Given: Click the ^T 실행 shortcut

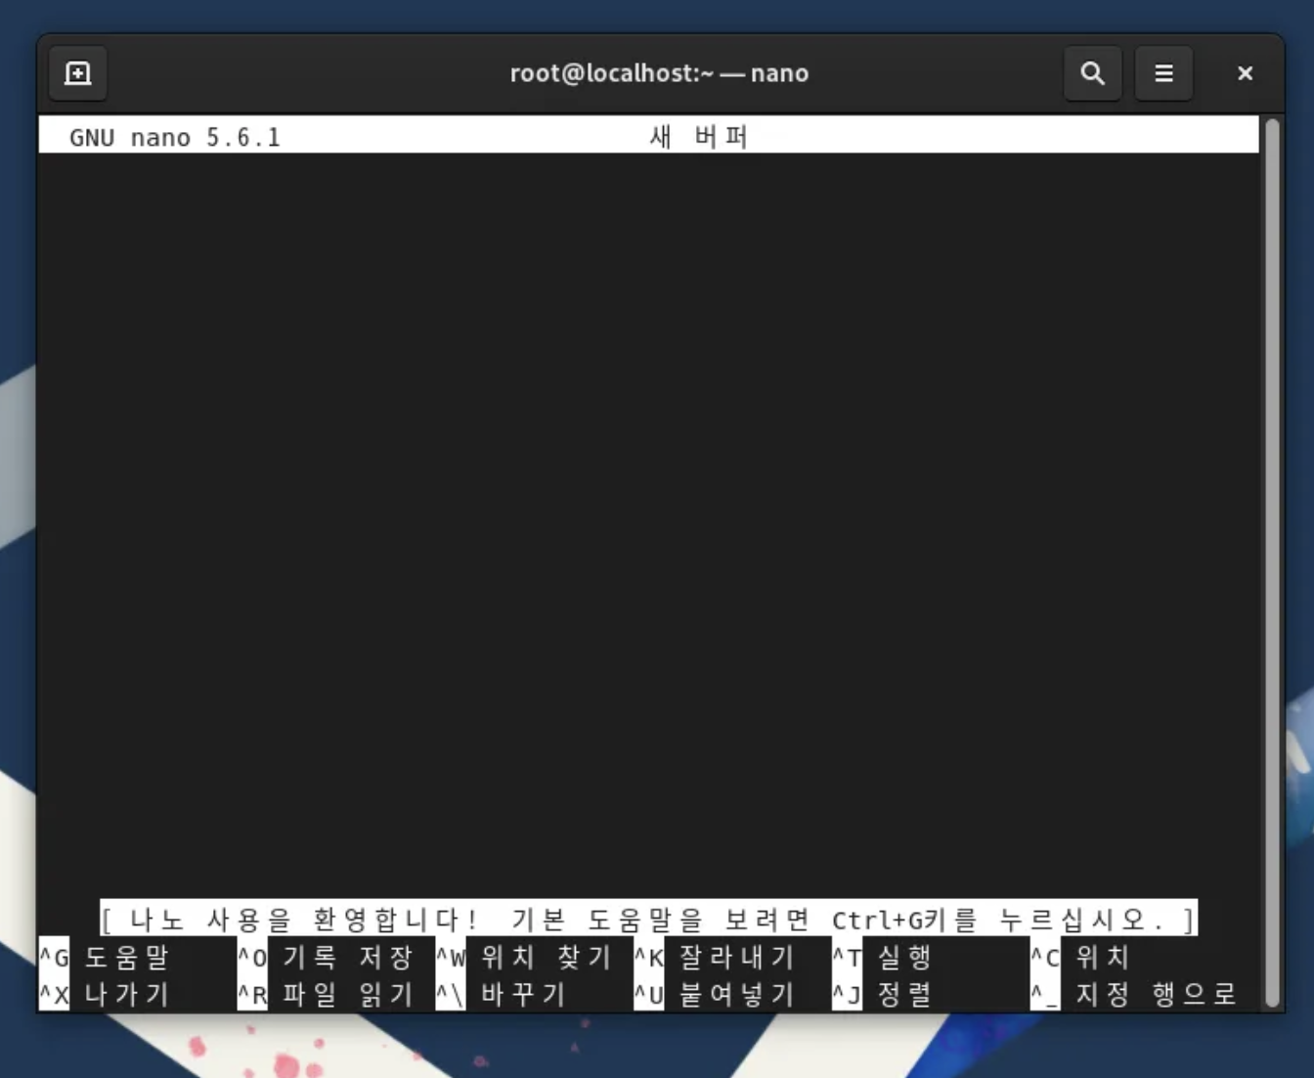Looking at the screenshot, I should tap(883, 957).
